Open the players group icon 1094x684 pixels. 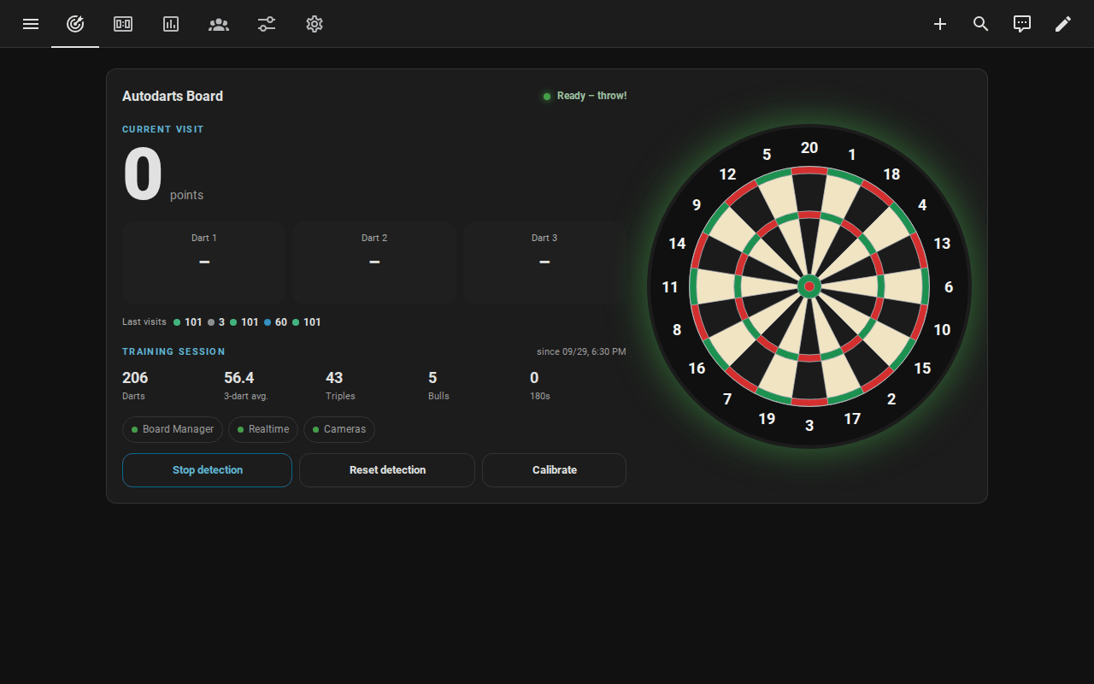click(x=219, y=24)
